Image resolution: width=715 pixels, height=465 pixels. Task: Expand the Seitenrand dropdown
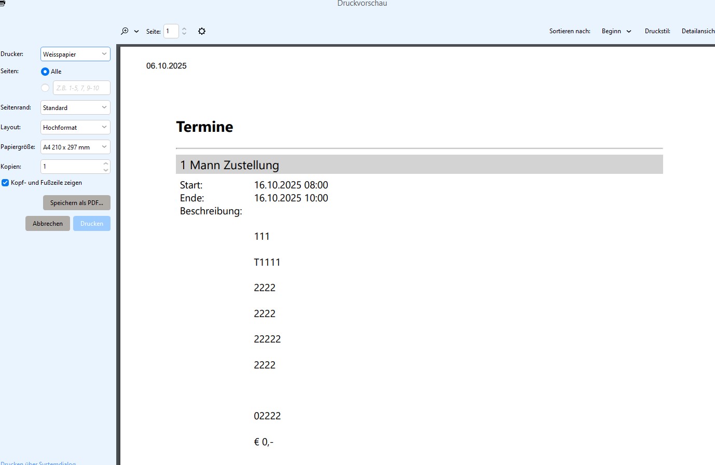click(75, 107)
